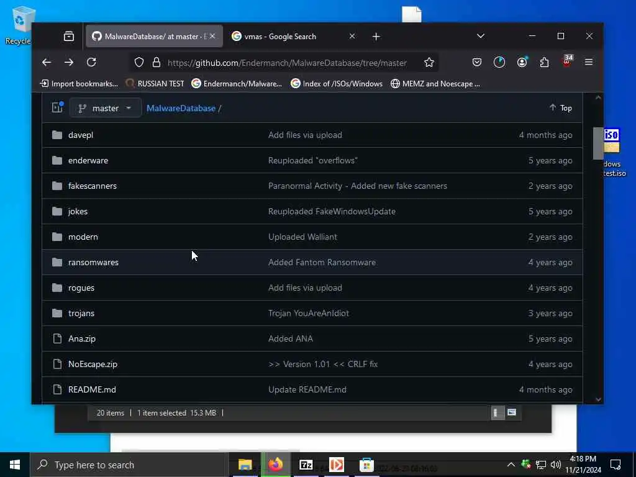The height and width of the screenshot is (477, 636).
Task: Click the file icon of NoEscape.zip
Action: (57, 364)
